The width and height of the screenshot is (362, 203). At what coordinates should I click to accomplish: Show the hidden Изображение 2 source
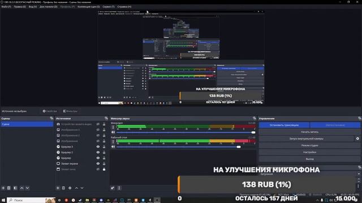pyautogui.click(x=98, y=135)
